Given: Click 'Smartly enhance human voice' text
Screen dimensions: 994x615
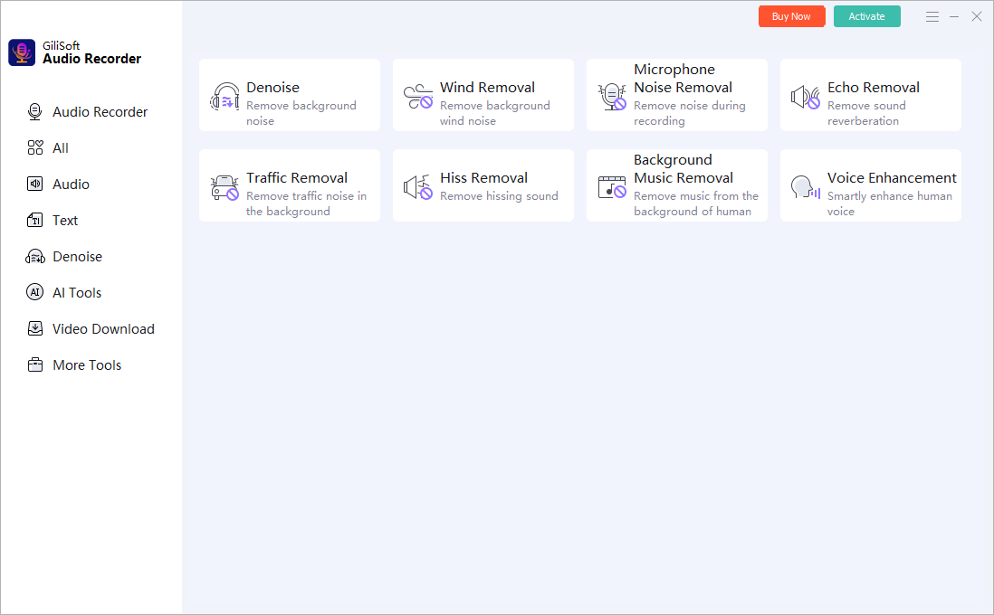Looking at the screenshot, I should (889, 203).
